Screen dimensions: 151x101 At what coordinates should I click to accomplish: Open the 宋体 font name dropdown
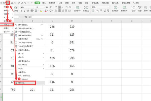(x=28, y=7)
